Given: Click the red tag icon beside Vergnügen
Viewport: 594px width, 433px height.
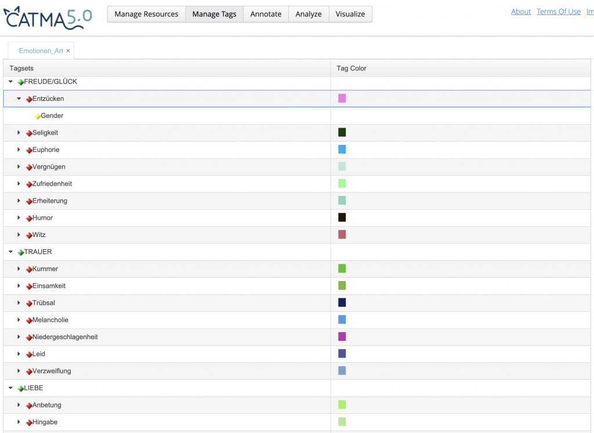Looking at the screenshot, I should click(x=29, y=168).
